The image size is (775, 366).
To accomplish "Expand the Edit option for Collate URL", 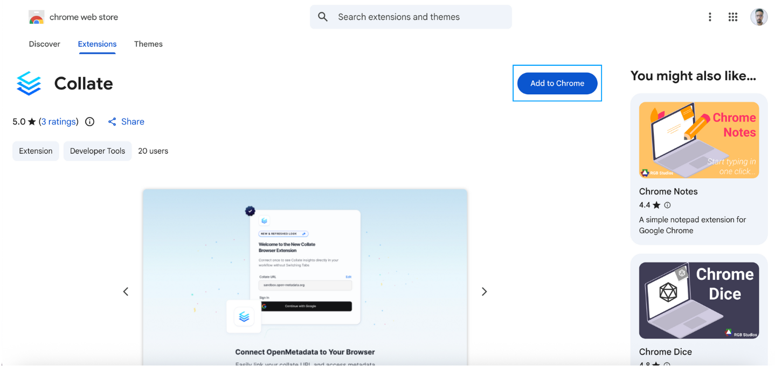I will (x=349, y=277).
